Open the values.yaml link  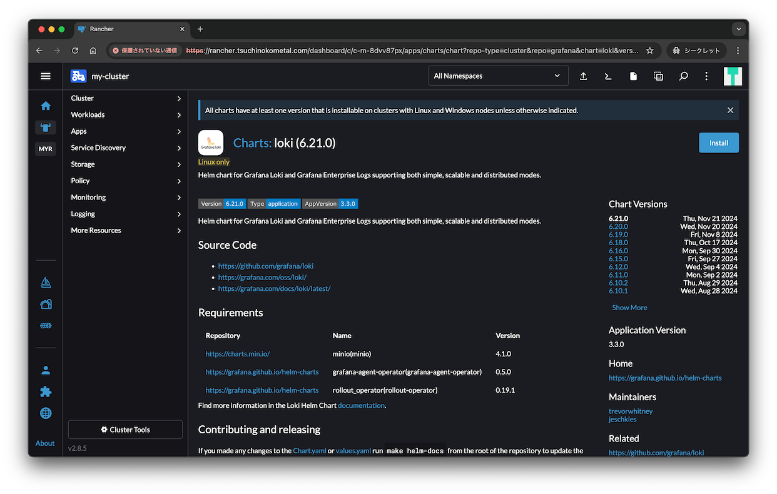pos(353,451)
